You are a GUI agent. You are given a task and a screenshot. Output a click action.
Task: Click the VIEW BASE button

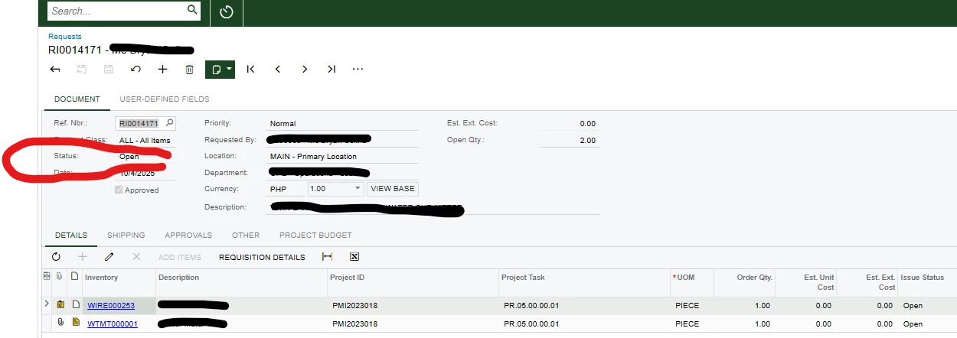[393, 188]
